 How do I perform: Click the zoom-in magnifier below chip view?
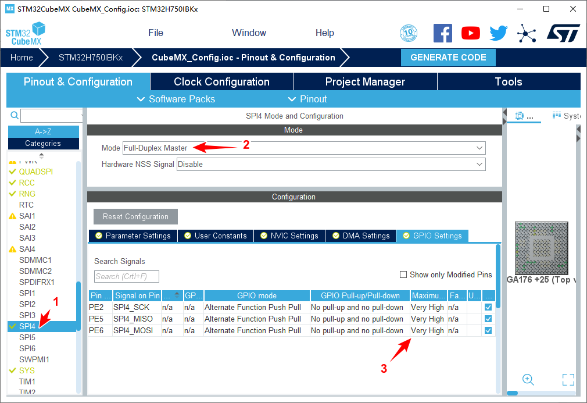point(528,380)
